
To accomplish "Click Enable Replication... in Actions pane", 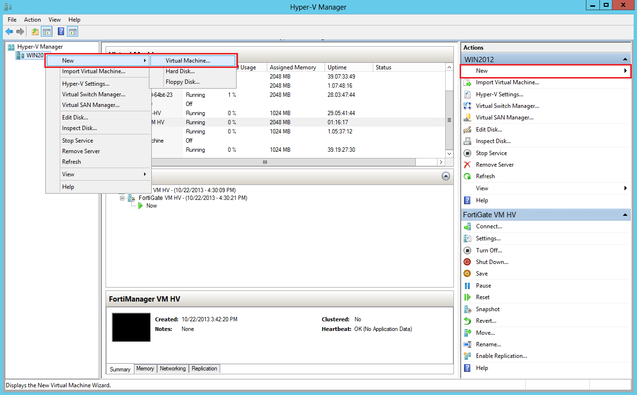I will [x=501, y=356].
